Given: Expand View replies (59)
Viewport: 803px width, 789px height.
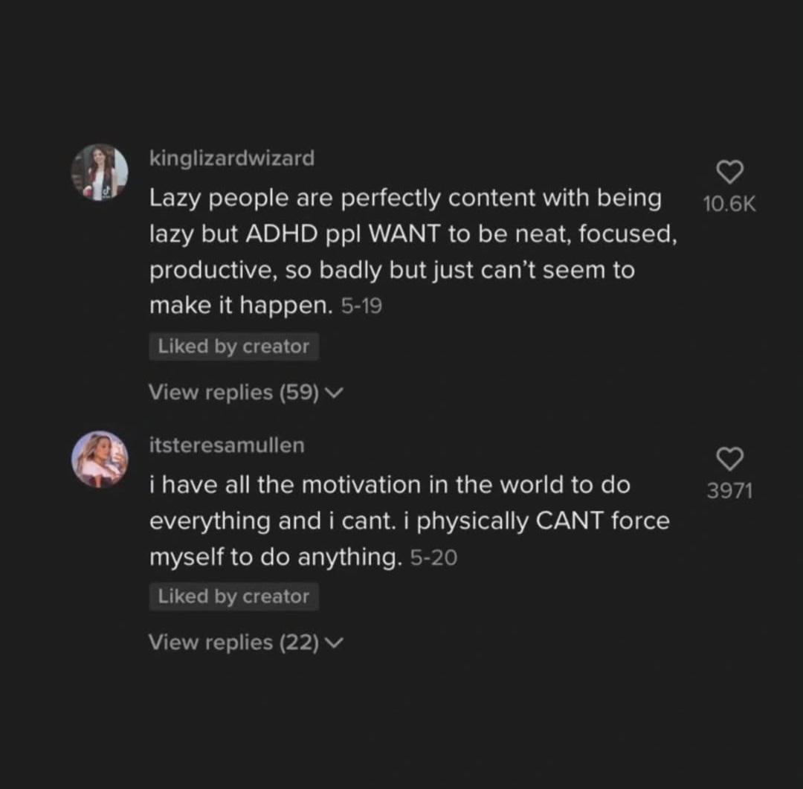Looking at the screenshot, I should [234, 392].
